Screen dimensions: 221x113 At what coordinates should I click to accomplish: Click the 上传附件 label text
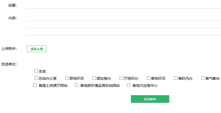[9, 49]
